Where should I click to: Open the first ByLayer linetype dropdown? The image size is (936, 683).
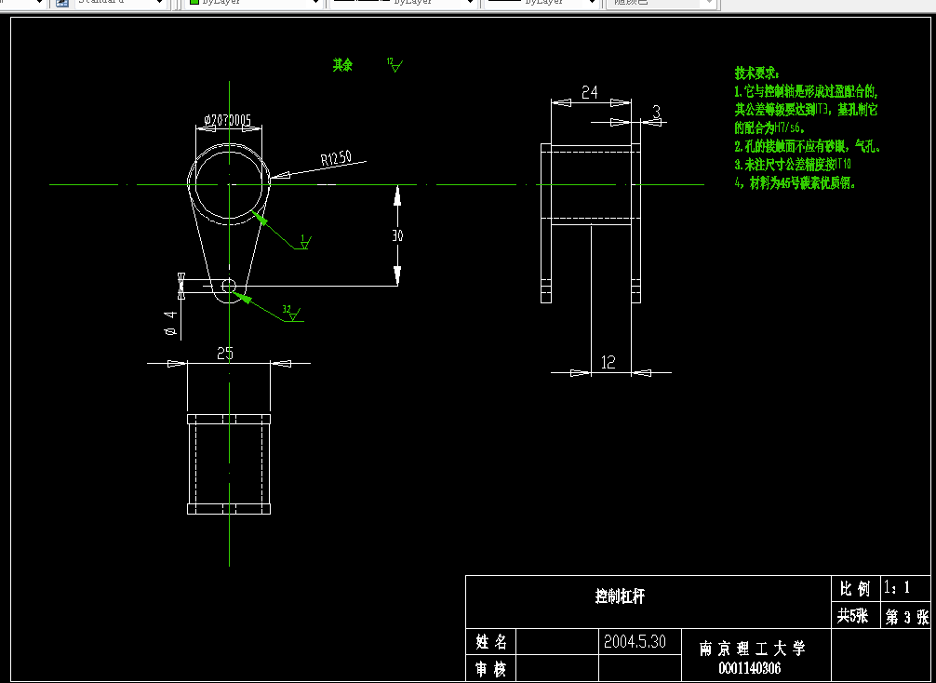coord(470,3)
